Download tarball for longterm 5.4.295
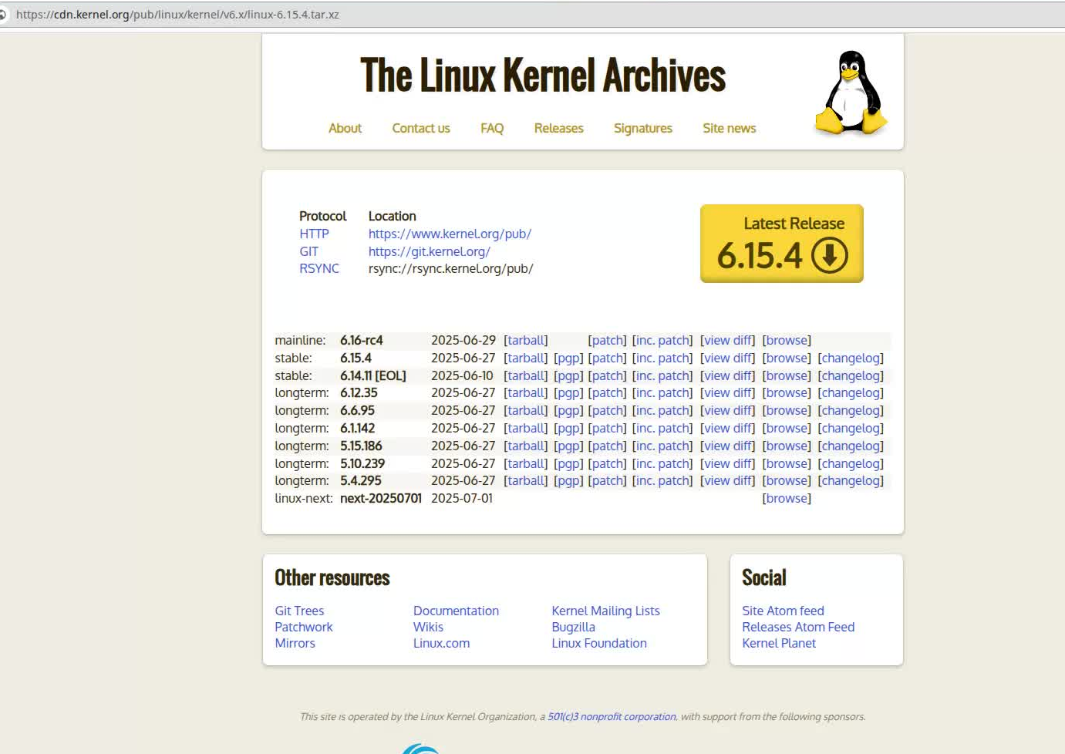 (526, 480)
